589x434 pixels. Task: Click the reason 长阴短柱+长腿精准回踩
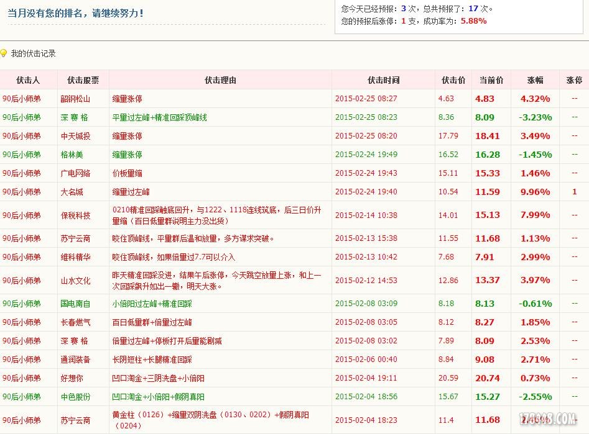(152, 359)
